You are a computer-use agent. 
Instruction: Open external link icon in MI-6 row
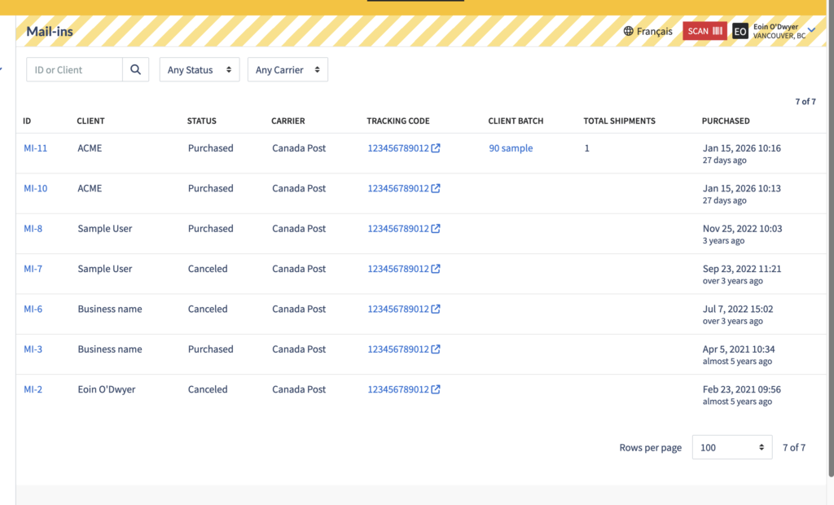[436, 309]
